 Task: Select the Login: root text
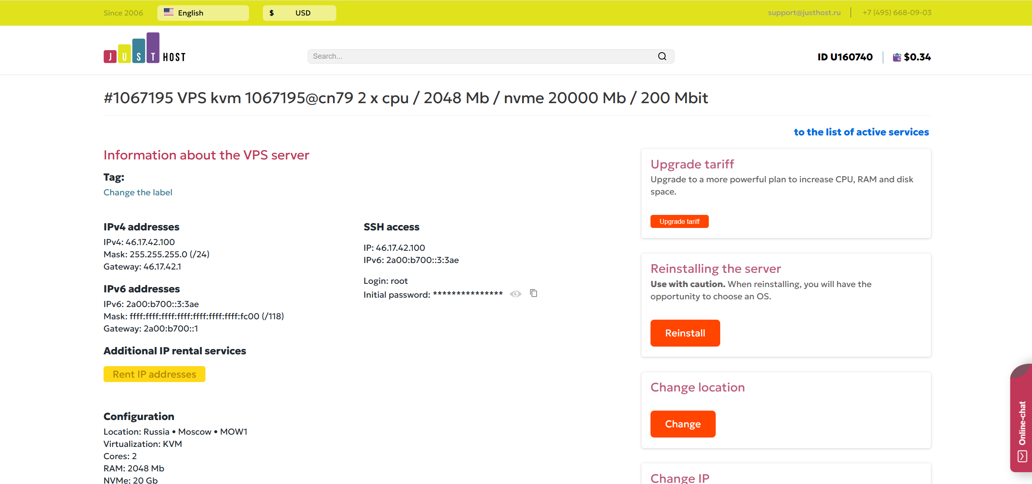386,281
